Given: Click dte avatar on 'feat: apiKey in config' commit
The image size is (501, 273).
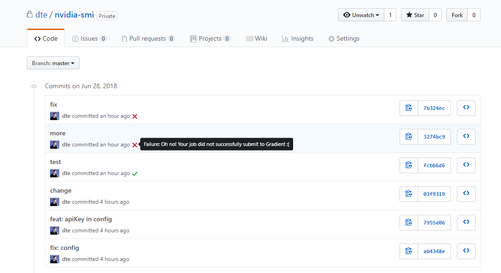Looking at the screenshot, I should [55, 231].
